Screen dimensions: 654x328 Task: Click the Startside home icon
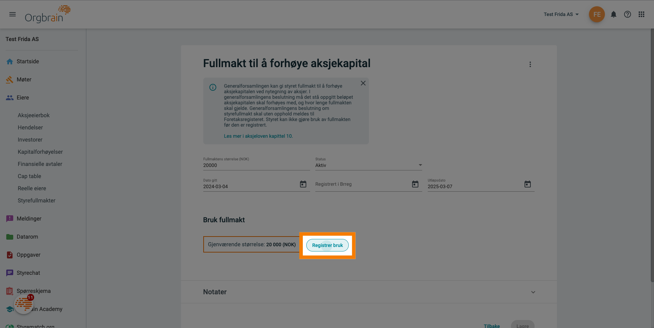(x=10, y=62)
